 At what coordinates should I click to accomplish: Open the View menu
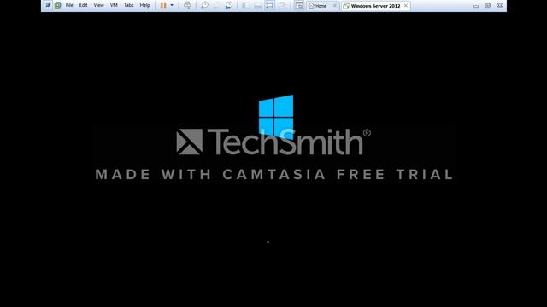tap(99, 5)
